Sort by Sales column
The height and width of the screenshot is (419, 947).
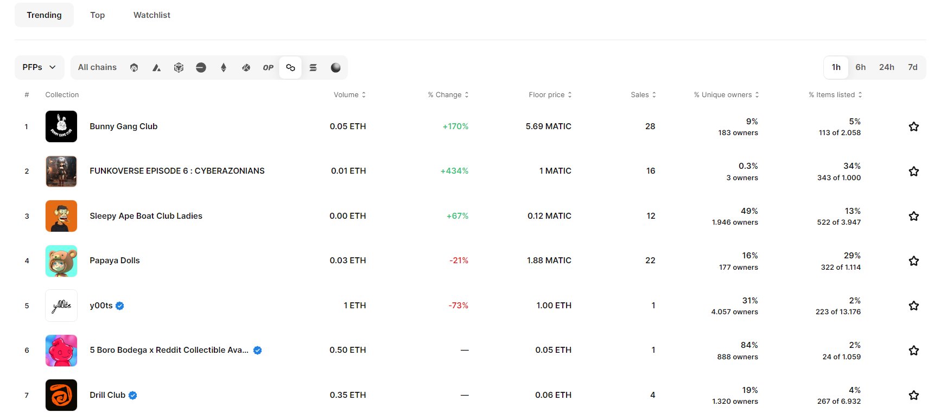click(x=643, y=94)
